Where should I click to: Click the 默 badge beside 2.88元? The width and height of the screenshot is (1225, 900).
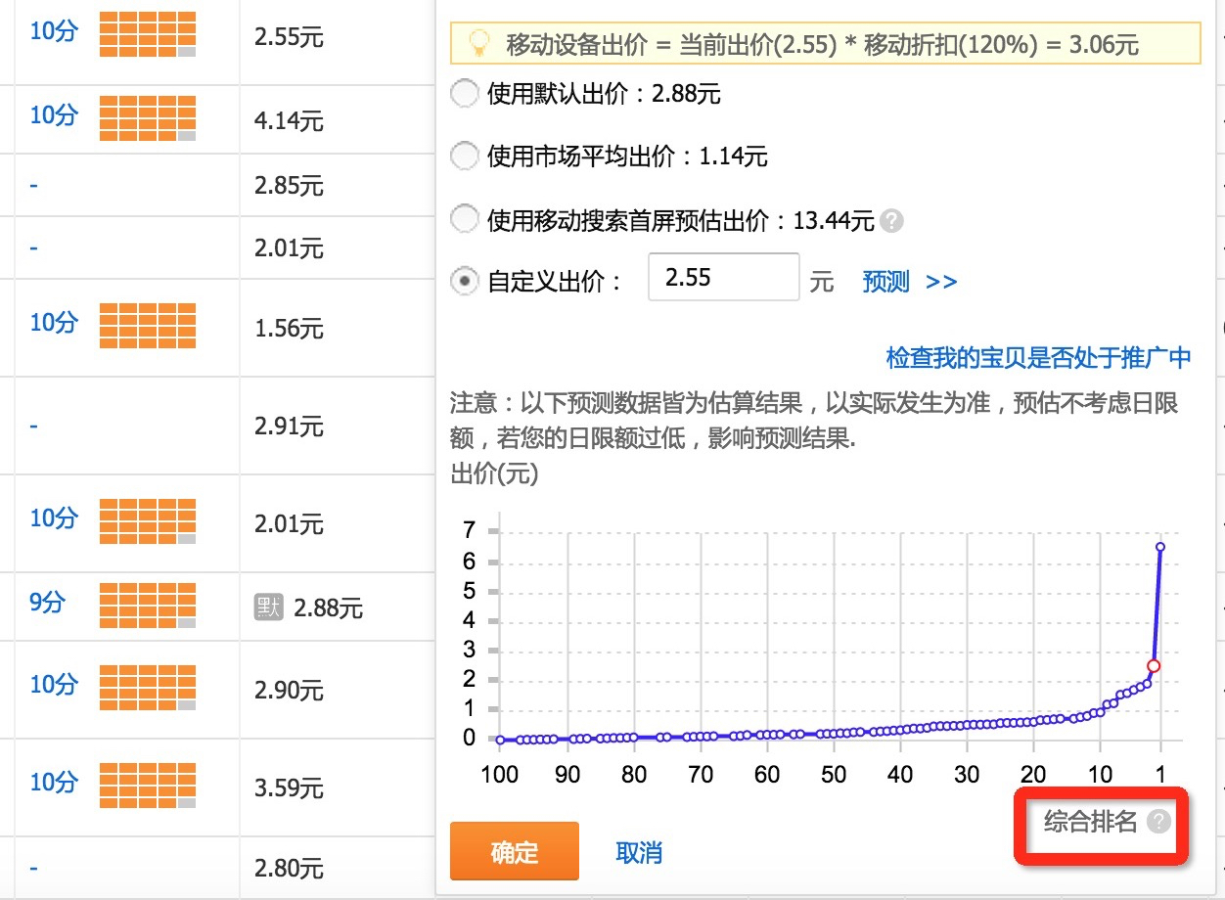click(268, 607)
